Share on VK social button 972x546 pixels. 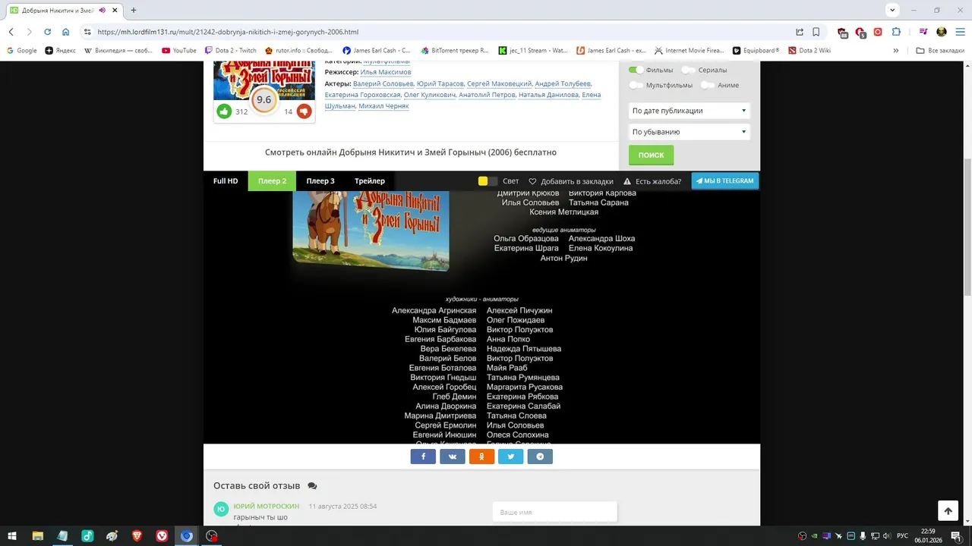[x=453, y=457]
